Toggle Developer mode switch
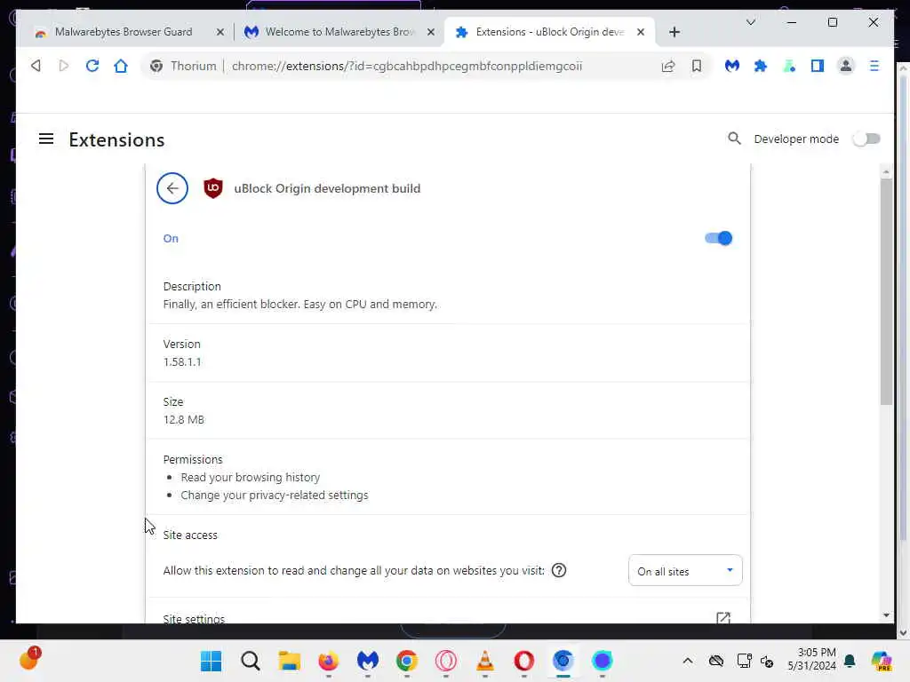The height and width of the screenshot is (682, 910). click(x=866, y=139)
